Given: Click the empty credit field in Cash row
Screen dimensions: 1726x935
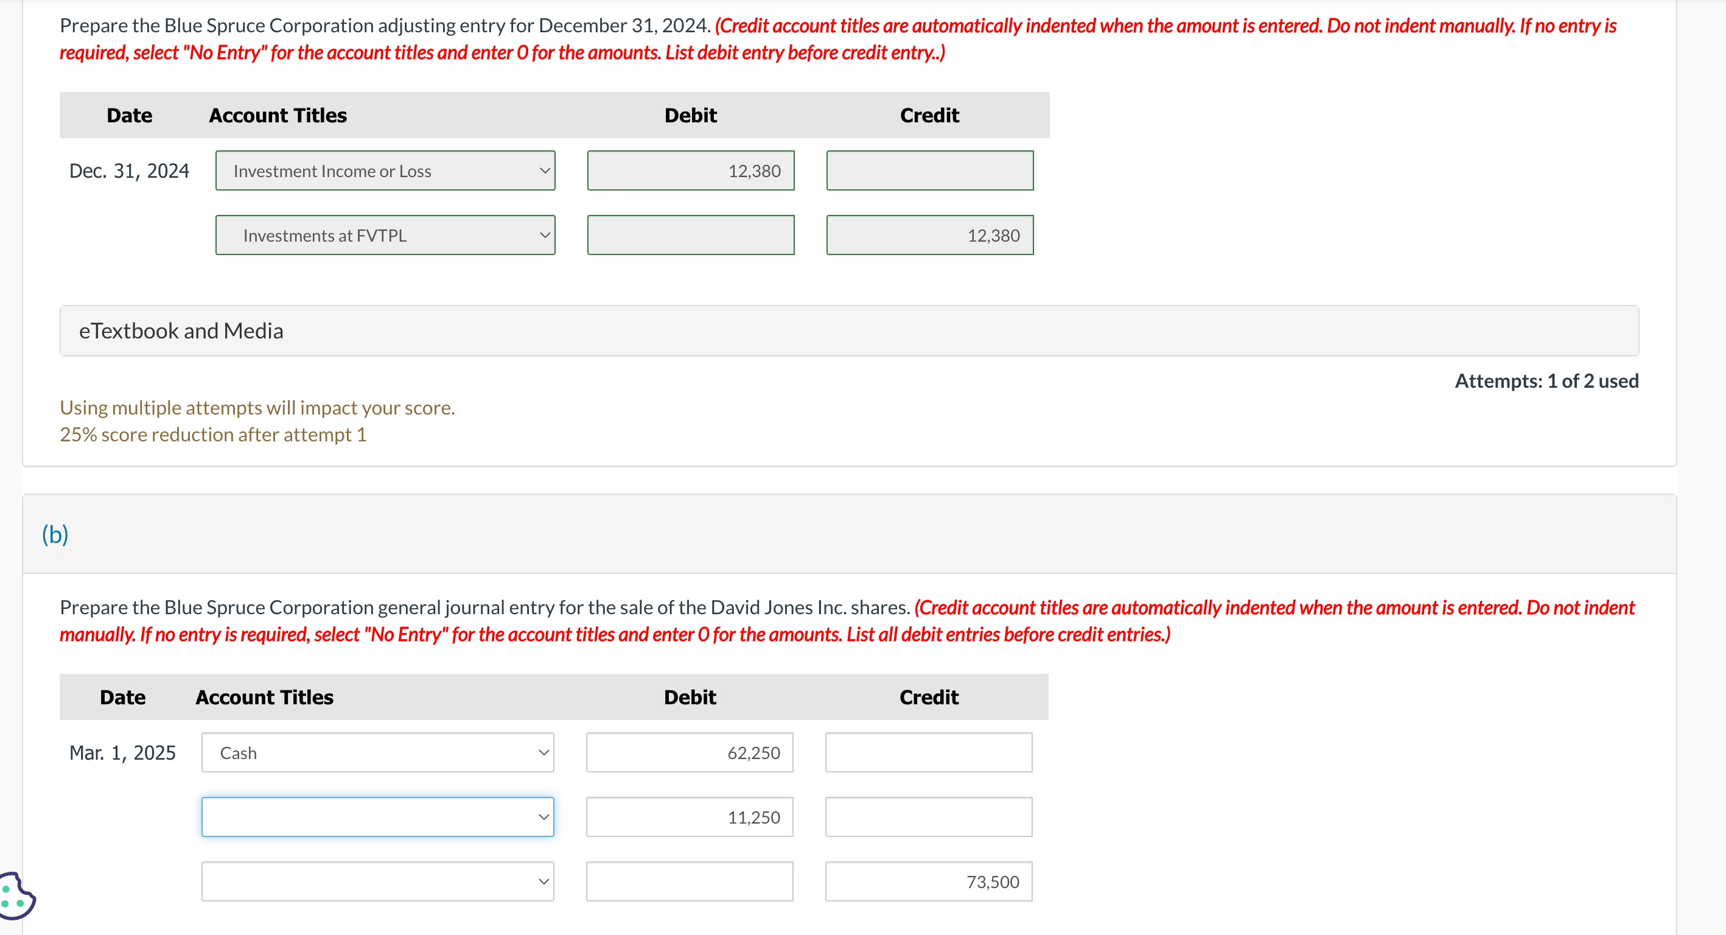Looking at the screenshot, I should (x=928, y=753).
